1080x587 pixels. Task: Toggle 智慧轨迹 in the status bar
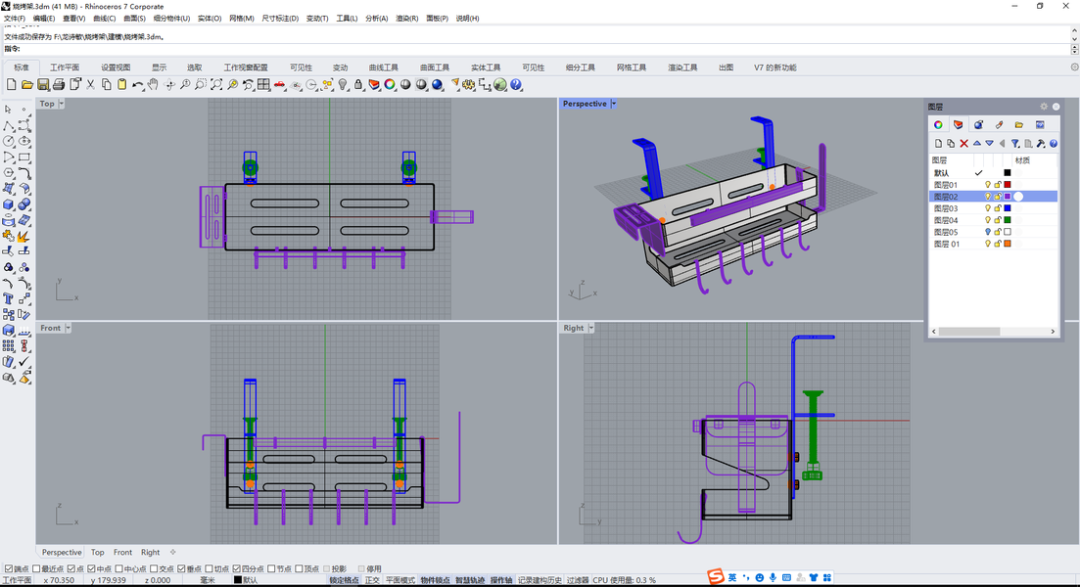470,580
